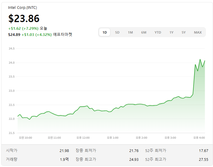The image size is (213, 167).
Task: Click the 22.5 y-axis label
Action: point(12,105)
